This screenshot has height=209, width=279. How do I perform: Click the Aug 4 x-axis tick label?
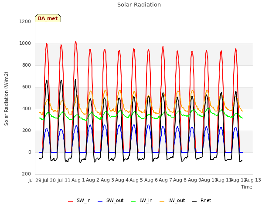point(122,180)
